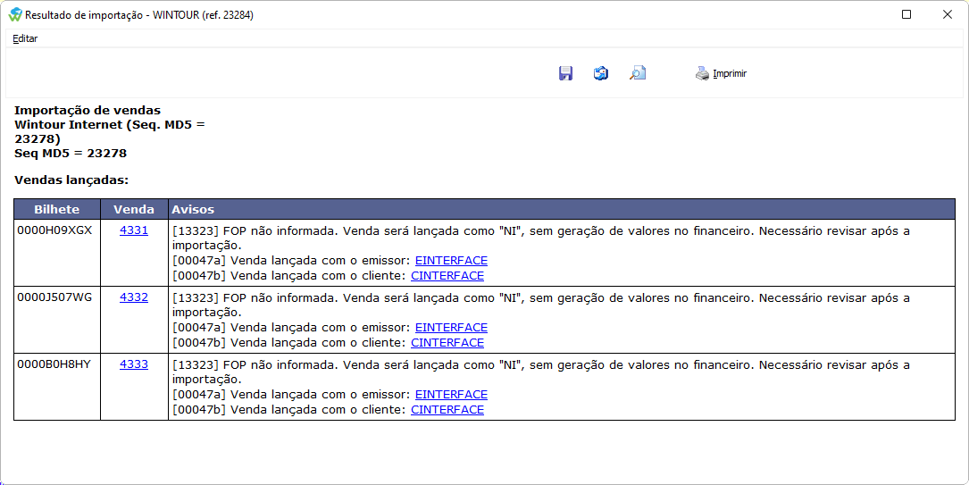Close the import result window

(948, 14)
